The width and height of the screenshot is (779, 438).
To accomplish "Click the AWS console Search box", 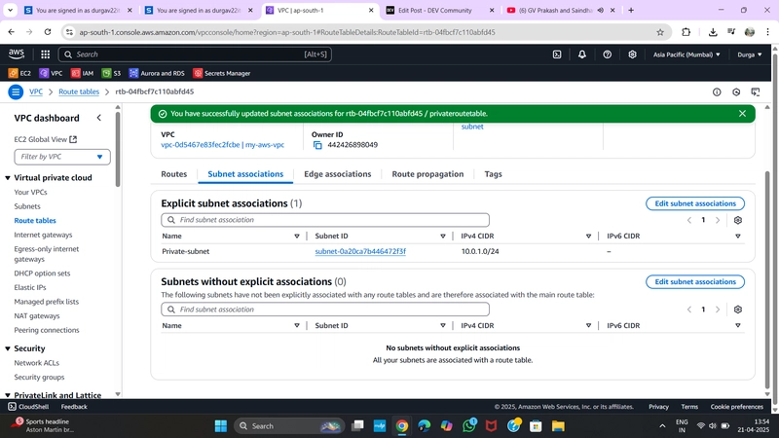I will coord(195,55).
